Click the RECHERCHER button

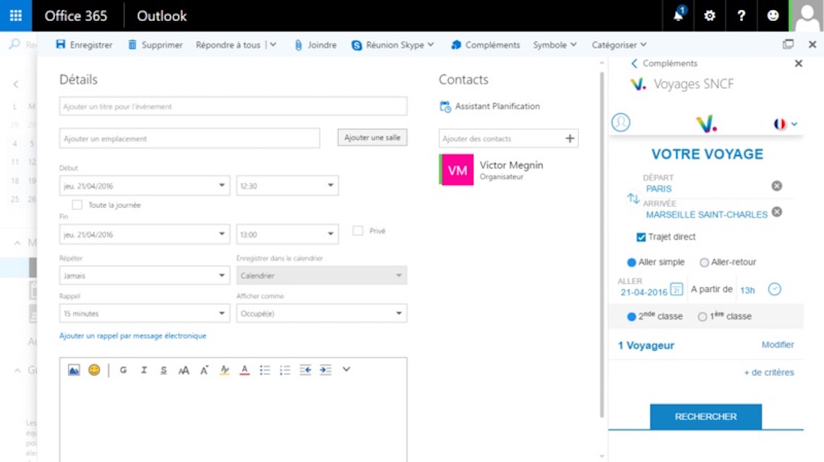(705, 417)
